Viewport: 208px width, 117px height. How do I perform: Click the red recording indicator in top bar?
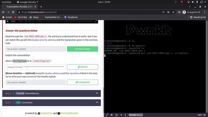(x=182, y=2)
